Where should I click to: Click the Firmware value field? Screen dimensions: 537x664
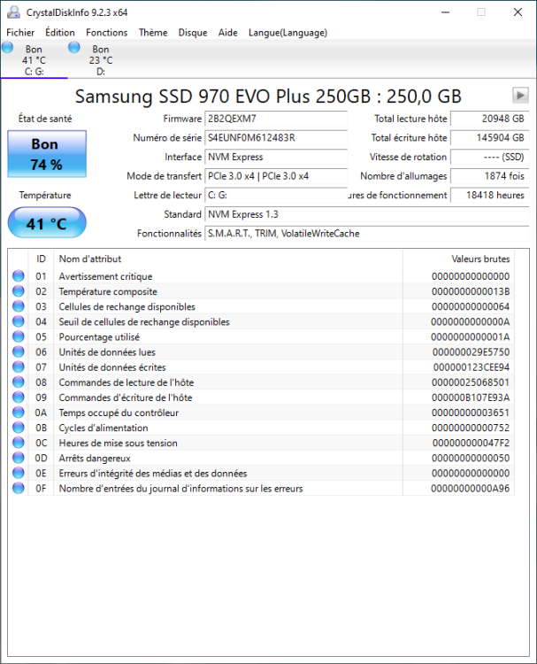(x=275, y=119)
